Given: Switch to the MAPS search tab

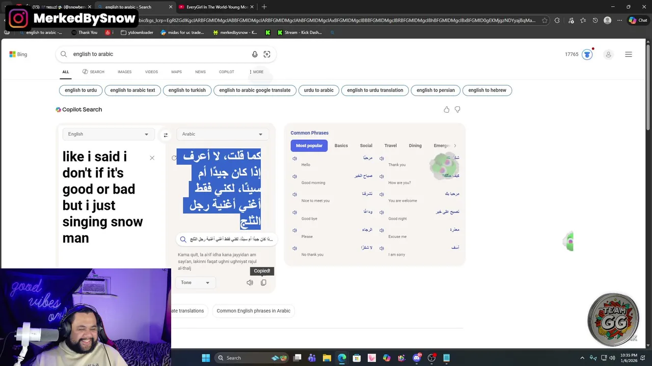Looking at the screenshot, I should (x=176, y=72).
